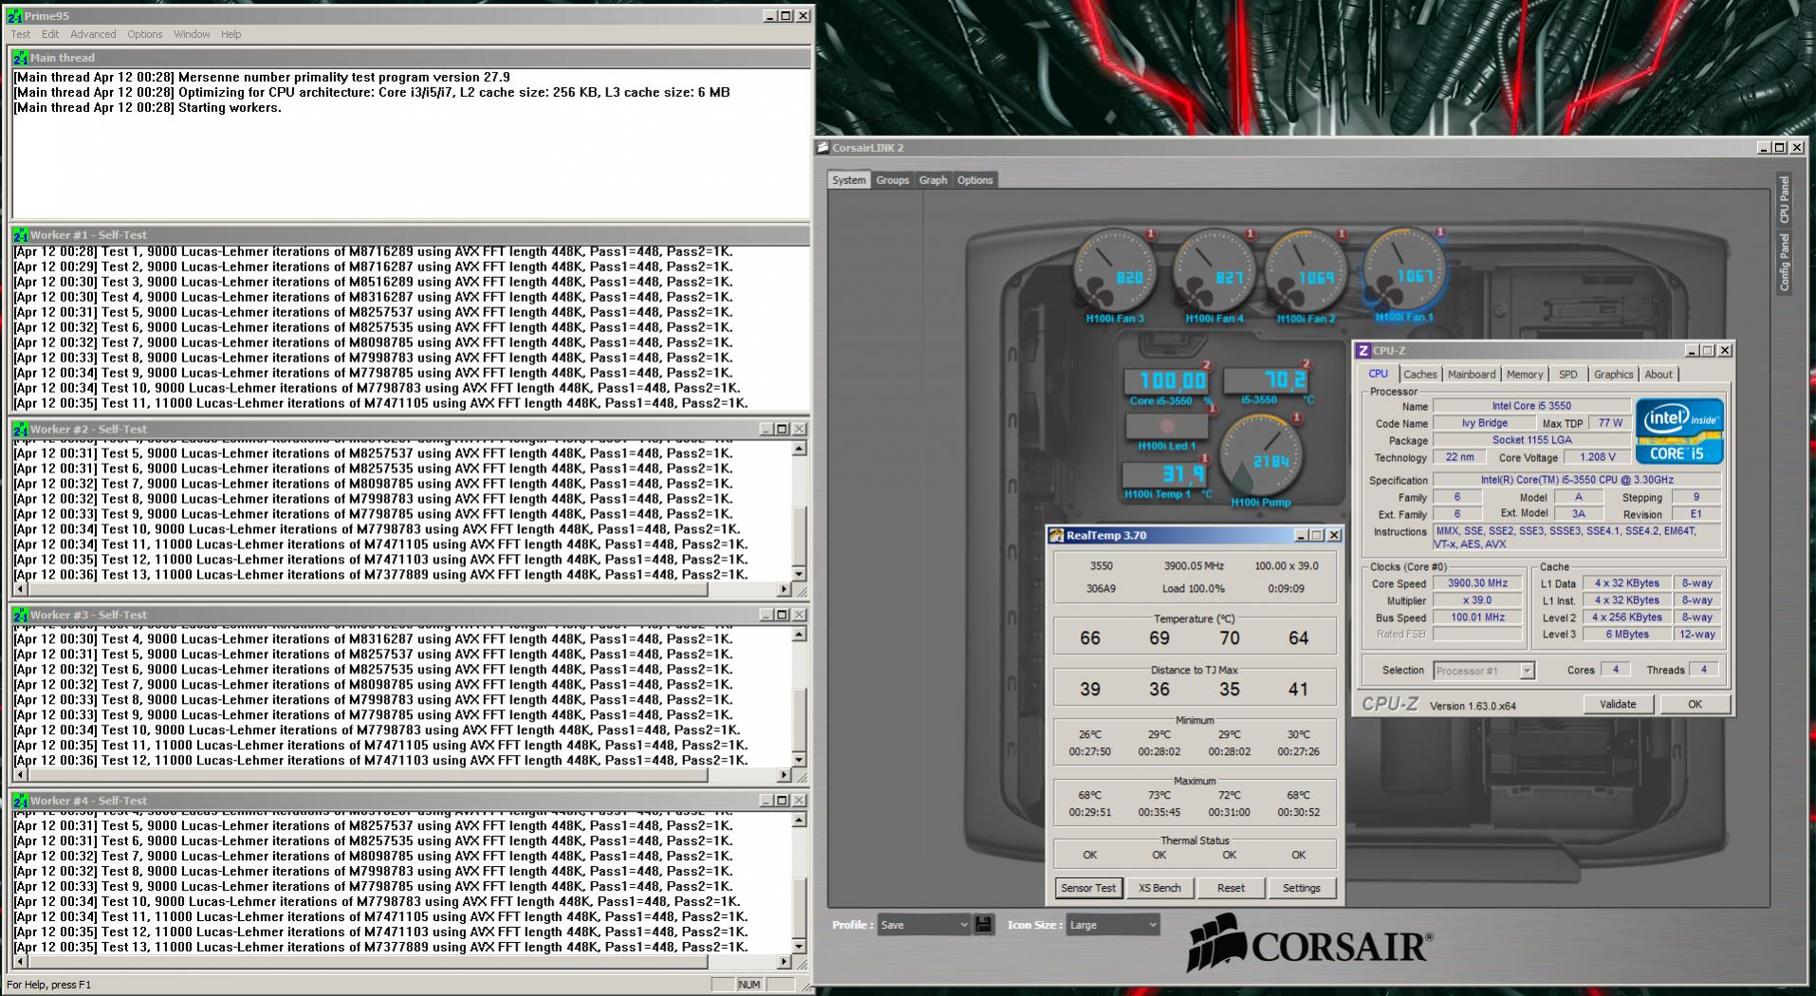The height and width of the screenshot is (996, 1816).
Task: Click the 73°C maximum temperature in RealTemp
Action: [x=1158, y=795]
